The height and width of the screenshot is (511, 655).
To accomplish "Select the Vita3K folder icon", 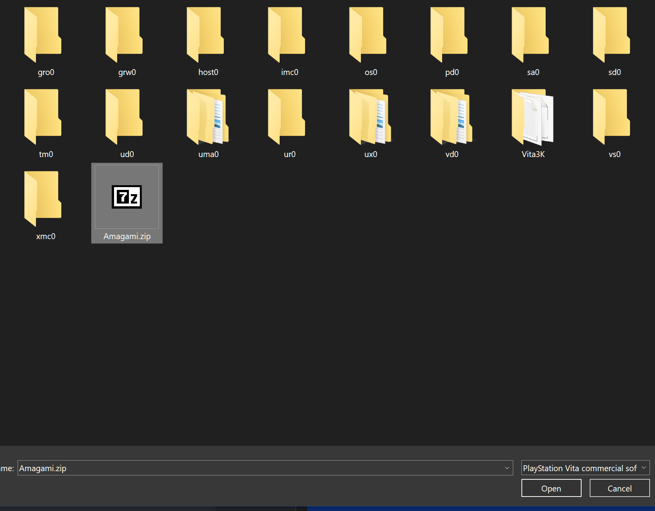I will click(533, 116).
